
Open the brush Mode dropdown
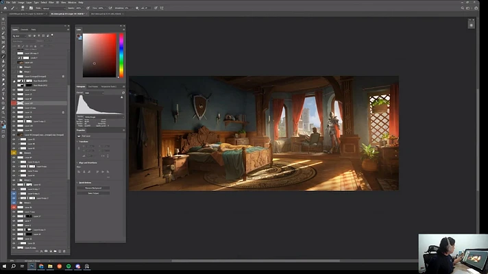click(53, 8)
